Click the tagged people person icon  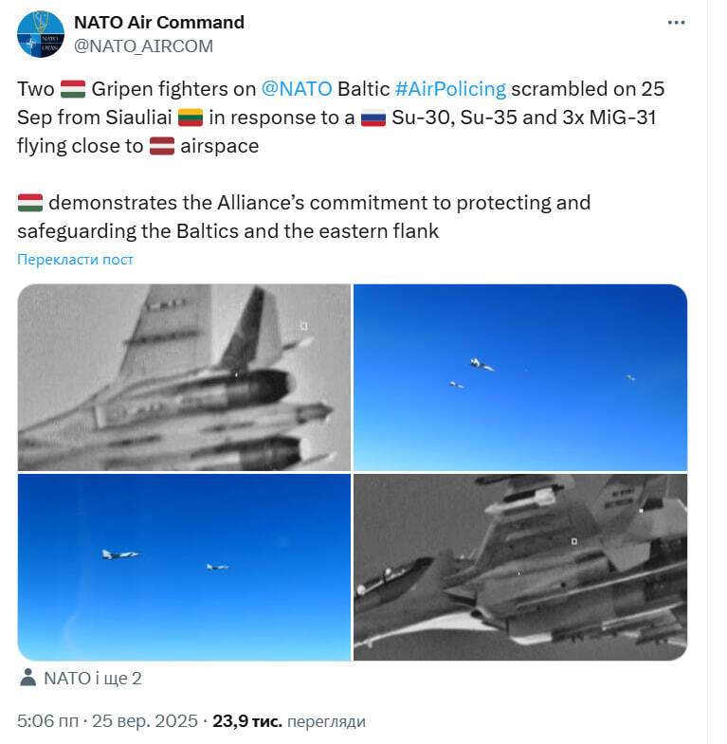tap(27, 678)
